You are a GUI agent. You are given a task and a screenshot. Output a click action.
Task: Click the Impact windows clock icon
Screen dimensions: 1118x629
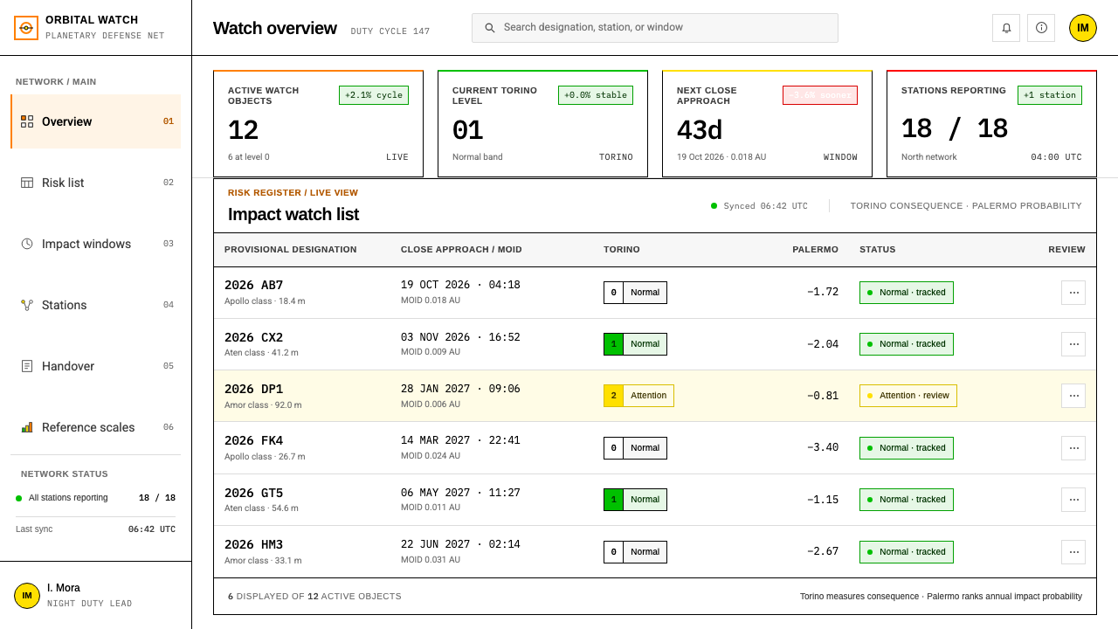pyautogui.click(x=27, y=244)
